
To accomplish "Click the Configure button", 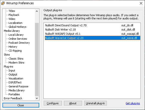I will (x=53, y=103).
